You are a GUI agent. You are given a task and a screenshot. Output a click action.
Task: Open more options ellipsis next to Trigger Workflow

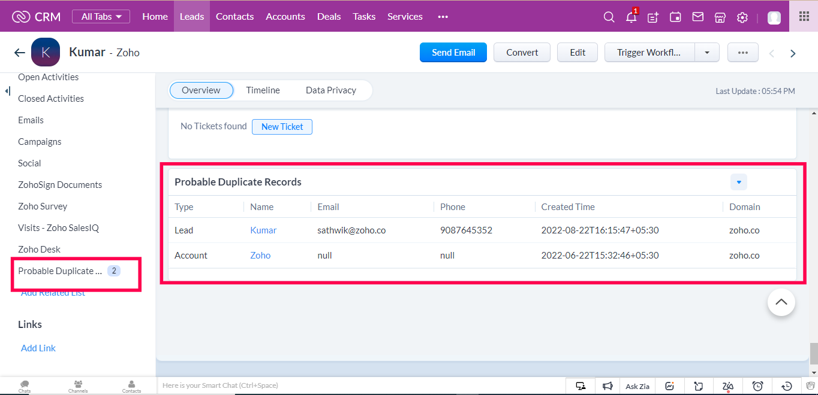click(743, 53)
